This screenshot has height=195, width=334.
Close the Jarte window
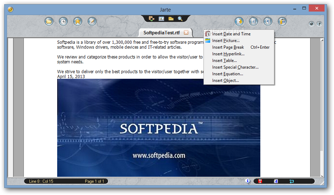point(317,8)
